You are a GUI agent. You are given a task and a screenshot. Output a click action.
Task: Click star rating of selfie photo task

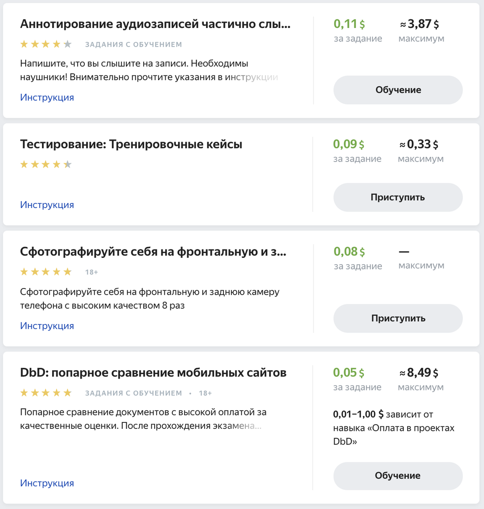tap(46, 272)
